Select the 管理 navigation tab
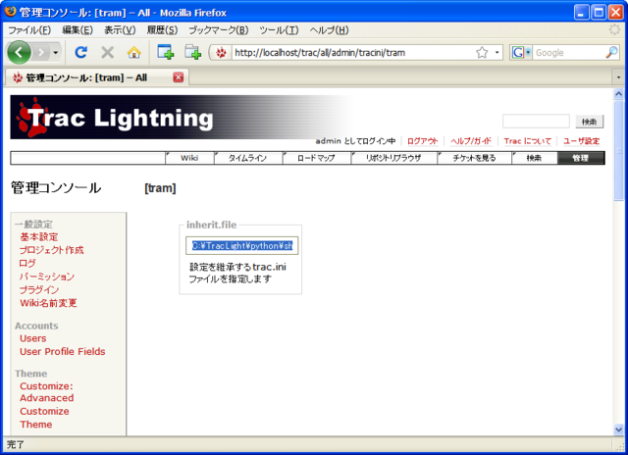Viewport: 628px width, 455px height. click(581, 158)
